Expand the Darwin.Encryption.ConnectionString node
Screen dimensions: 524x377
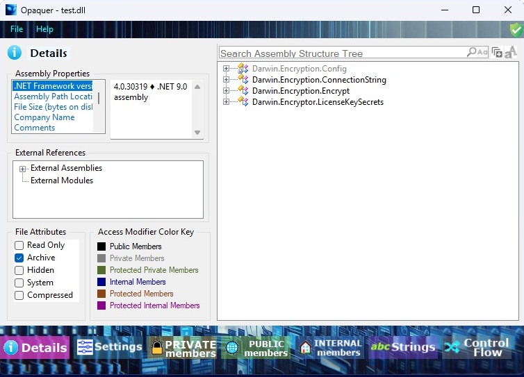point(227,79)
